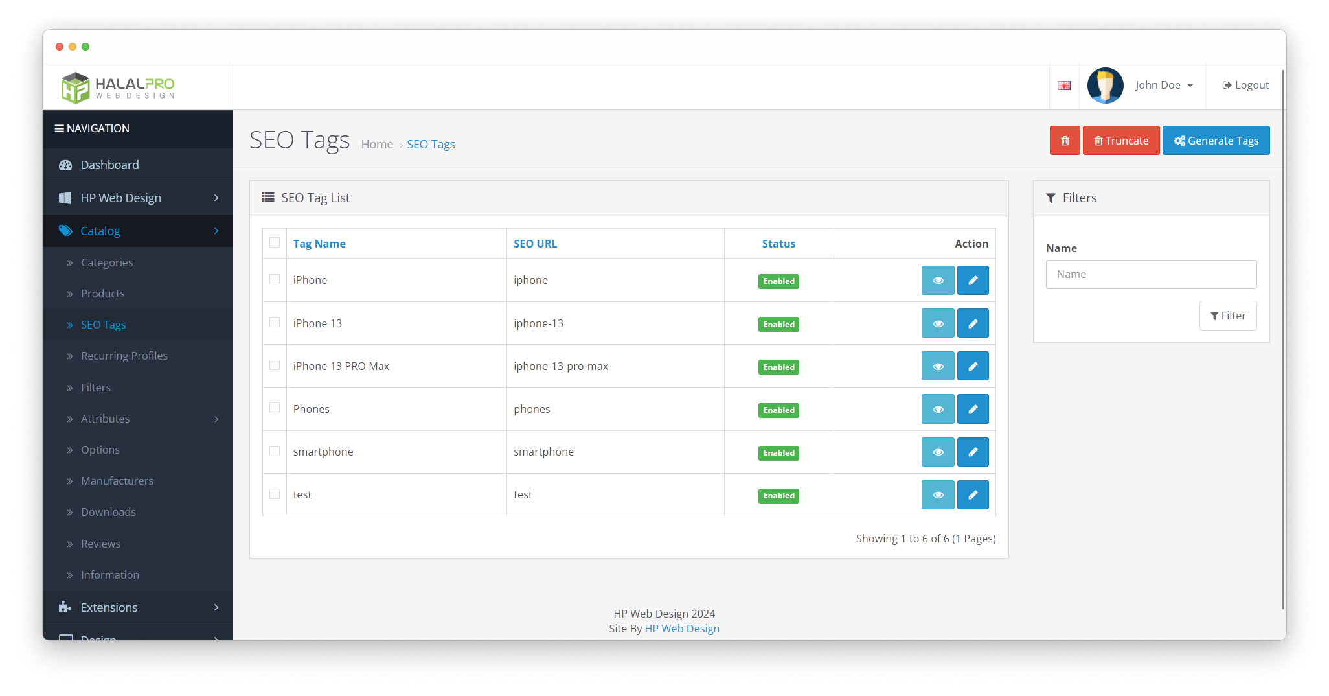This screenshot has height=696, width=1329.
Task: Click the red trash delete button
Action: pos(1065,141)
